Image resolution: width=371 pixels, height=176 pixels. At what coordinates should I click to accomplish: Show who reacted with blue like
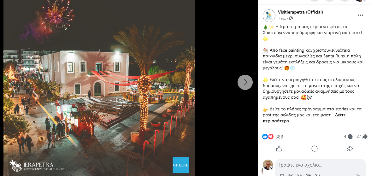coord(265,137)
